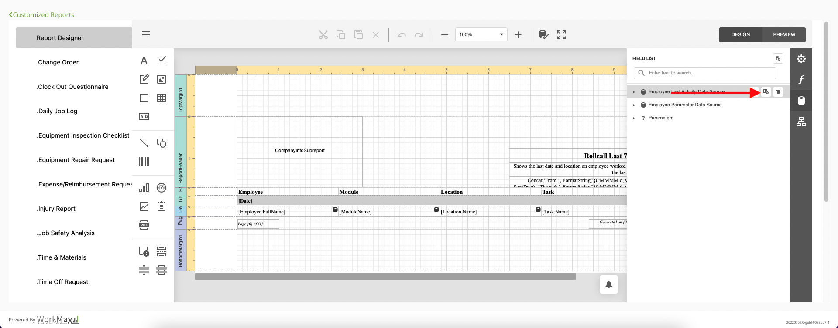Select the Cross-band Line tool
The height and width of the screenshot is (328, 838).
coord(144,270)
